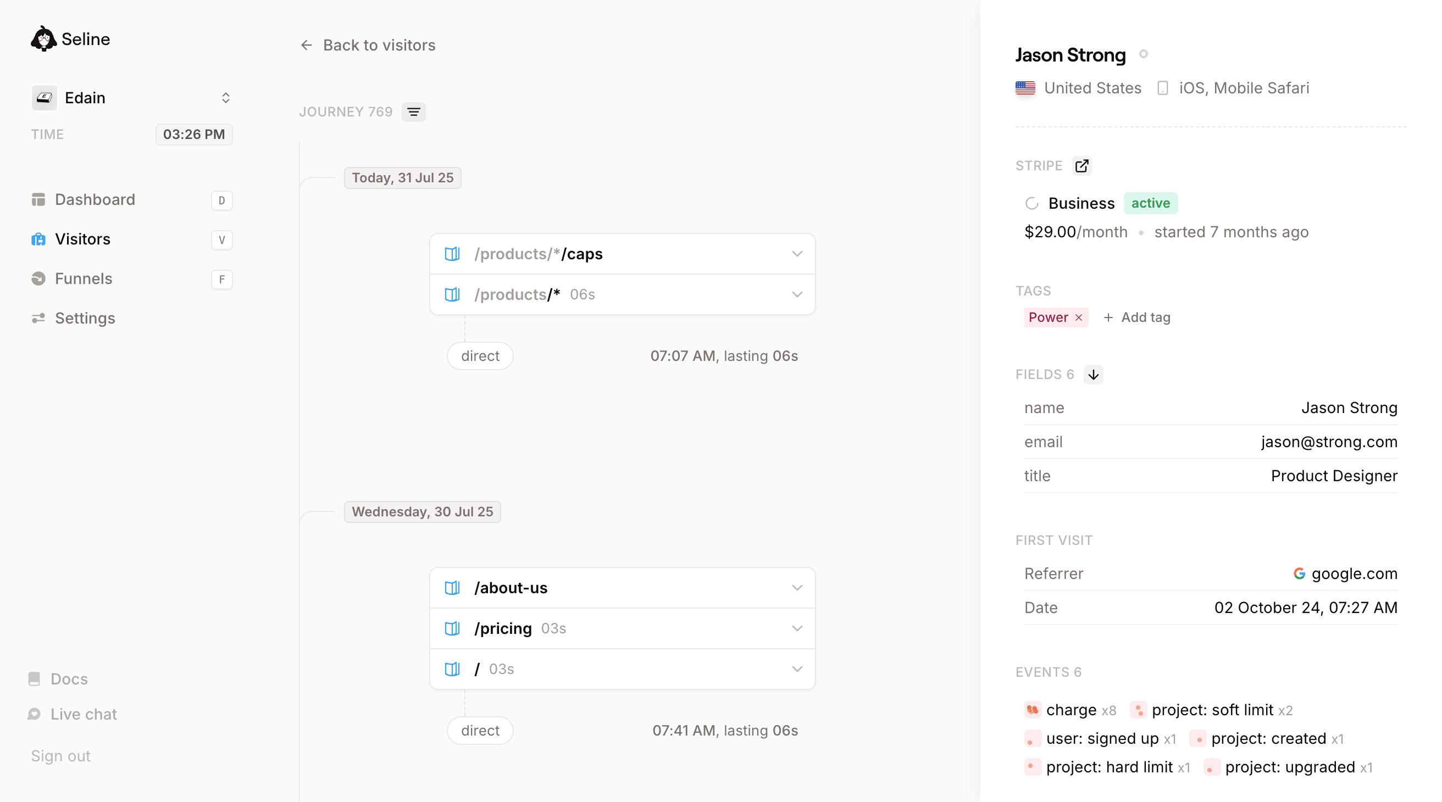Remove the Power tag
The image size is (1442, 802).
pyautogui.click(x=1079, y=318)
